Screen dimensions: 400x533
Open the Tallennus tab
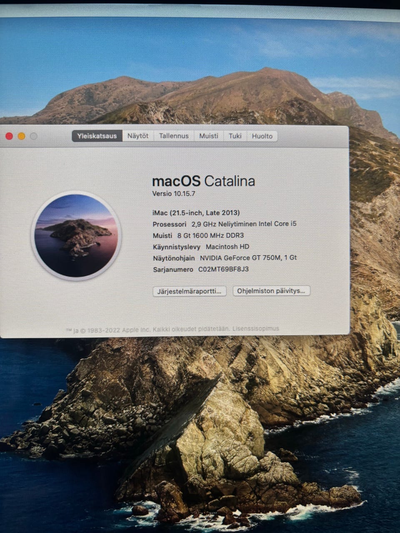(174, 136)
